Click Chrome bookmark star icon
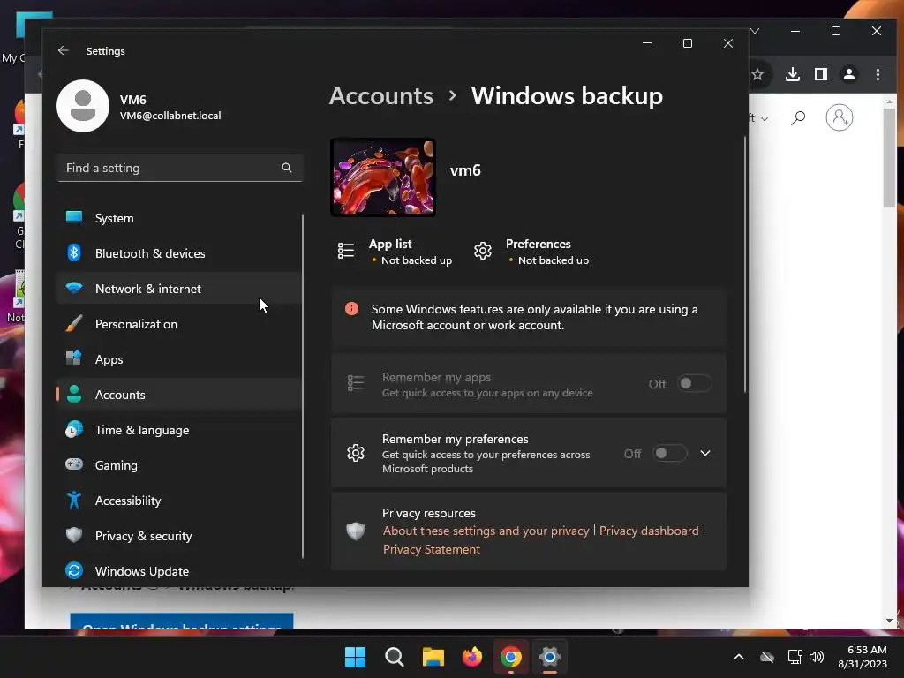 [757, 74]
